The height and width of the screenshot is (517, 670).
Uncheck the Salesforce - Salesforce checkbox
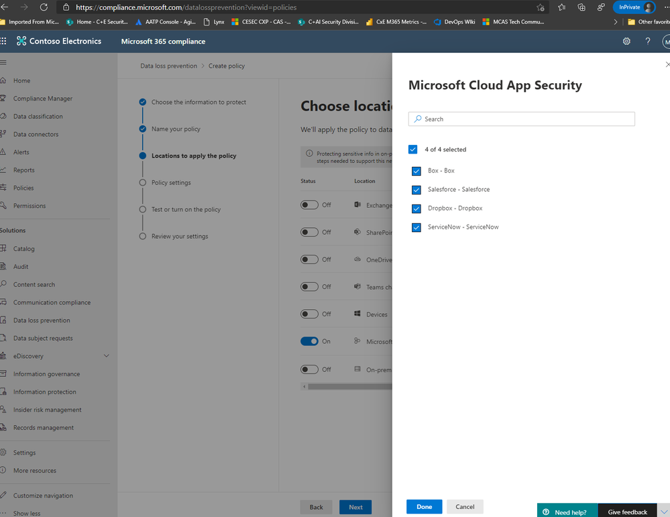(x=416, y=190)
